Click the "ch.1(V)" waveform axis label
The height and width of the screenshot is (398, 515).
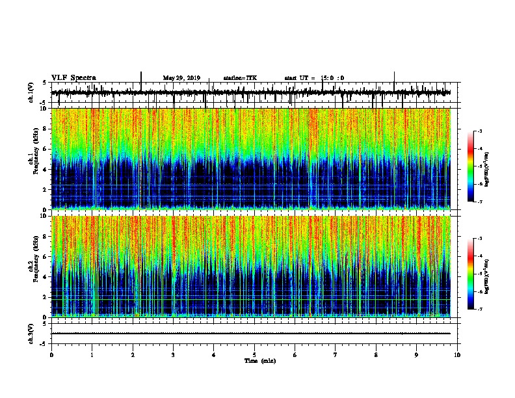tap(31, 92)
